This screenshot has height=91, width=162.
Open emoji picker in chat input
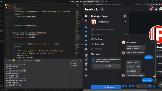pyautogui.click(x=150, y=86)
